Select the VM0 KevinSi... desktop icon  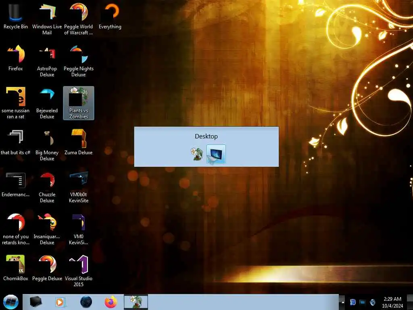pyautogui.click(x=79, y=229)
